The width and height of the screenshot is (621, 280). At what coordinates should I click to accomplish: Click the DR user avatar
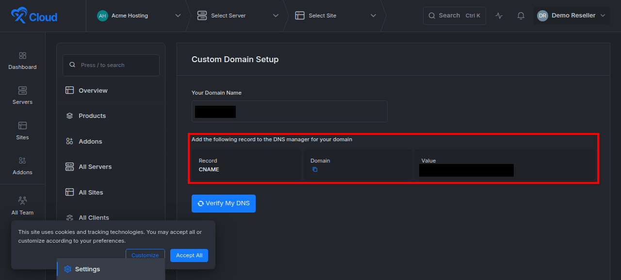pyautogui.click(x=542, y=16)
